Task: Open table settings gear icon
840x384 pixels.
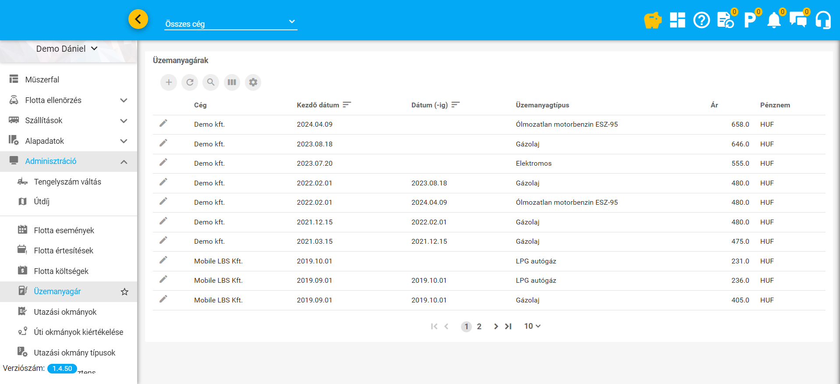Action: [x=253, y=82]
